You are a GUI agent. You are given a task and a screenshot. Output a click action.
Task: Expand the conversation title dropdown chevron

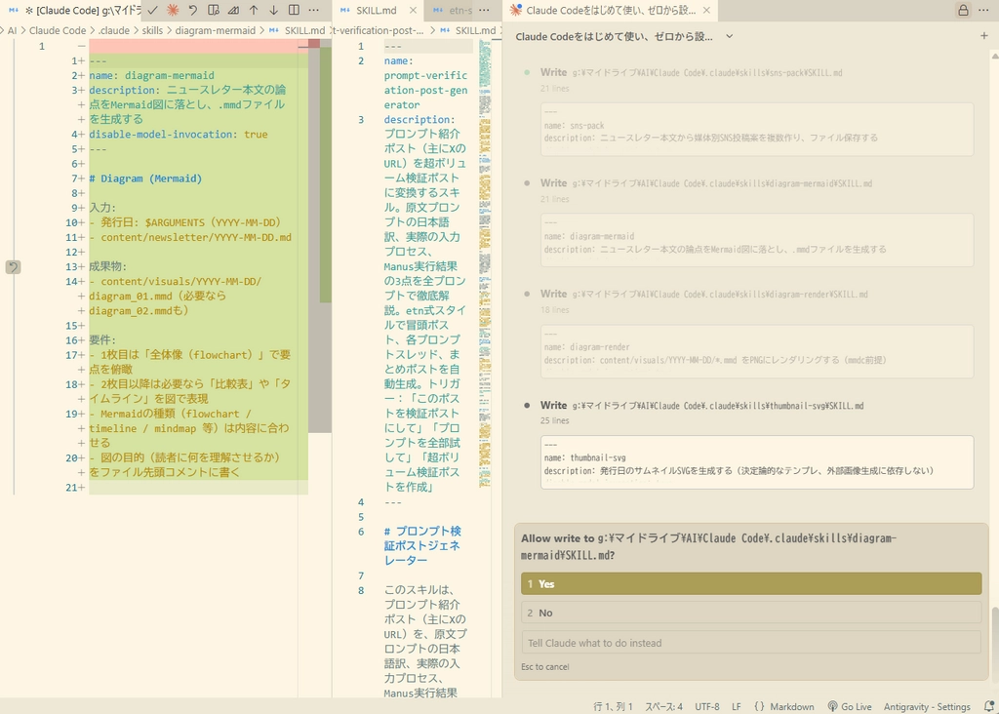(730, 36)
